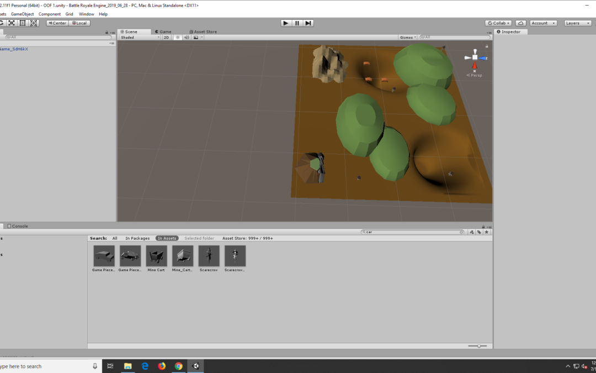Viewport: 596px width, 373px height.
Task: Click the red axis cone on gizmo
Action: pyautogui.click(x=475, y=65)
